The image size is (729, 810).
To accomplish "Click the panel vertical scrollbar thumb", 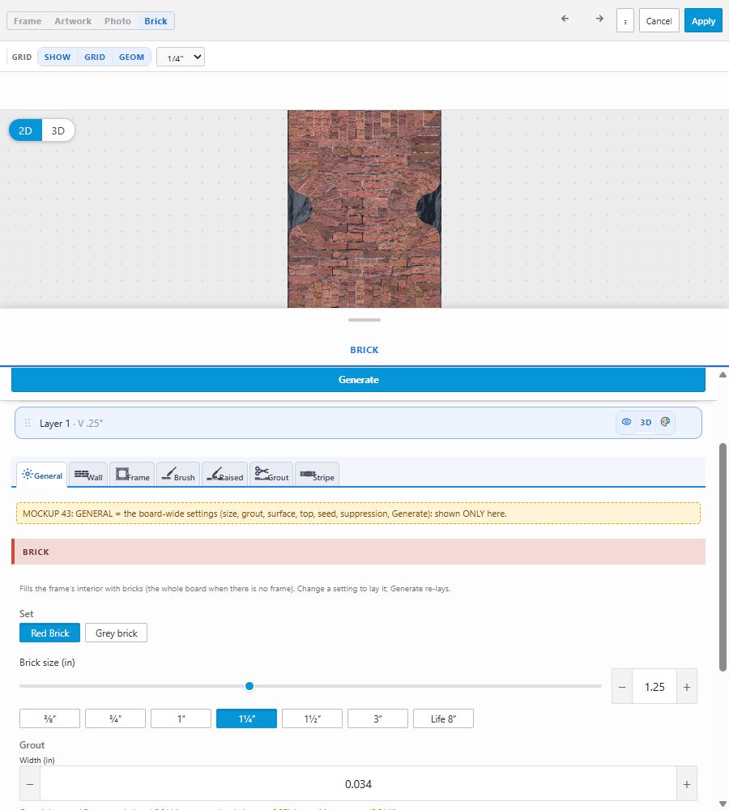I will pyautogui.click(x=723, y=557).
